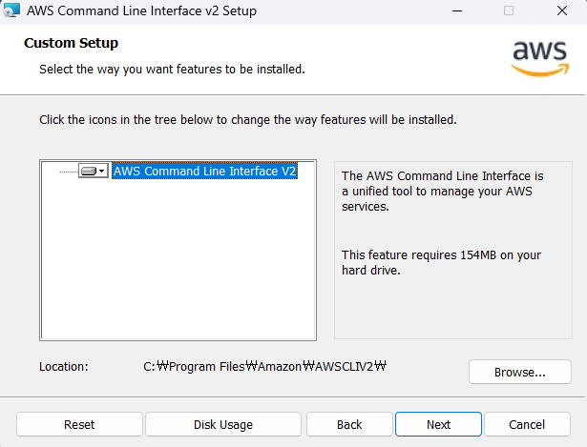The width and height of the screenshot is (587, 447).
Task: Click the AWS logo in the header
Action: 540,58
